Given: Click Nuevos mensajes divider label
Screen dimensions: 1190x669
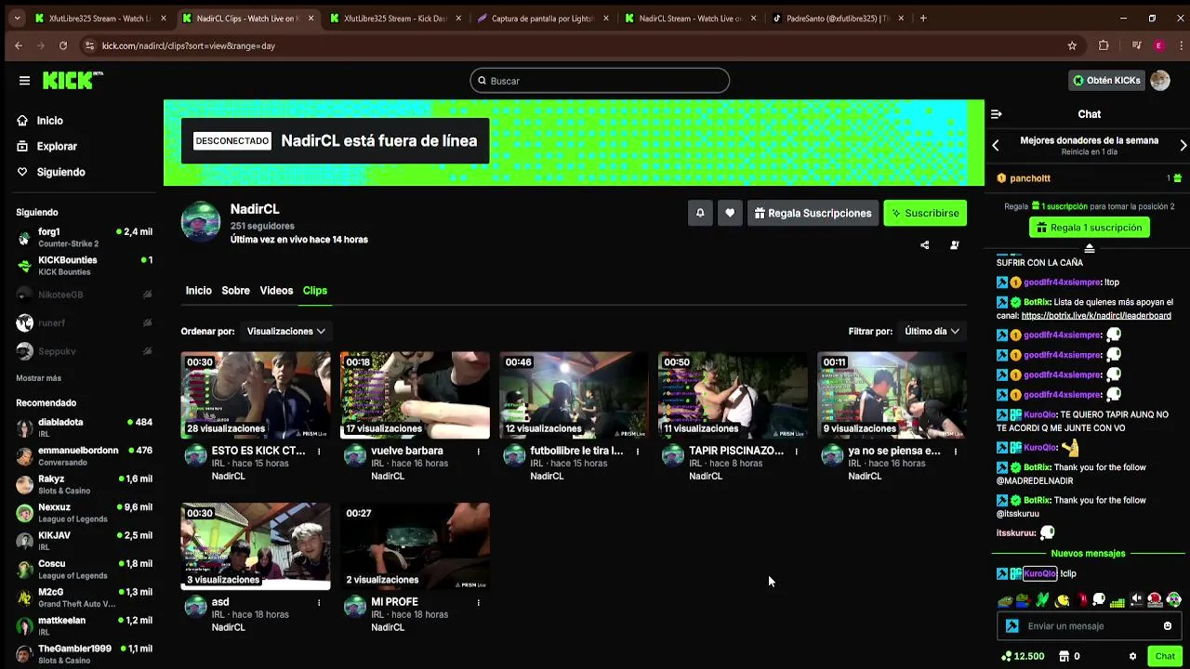Looking at the screenshot, I should click(x=1088, y=554).
